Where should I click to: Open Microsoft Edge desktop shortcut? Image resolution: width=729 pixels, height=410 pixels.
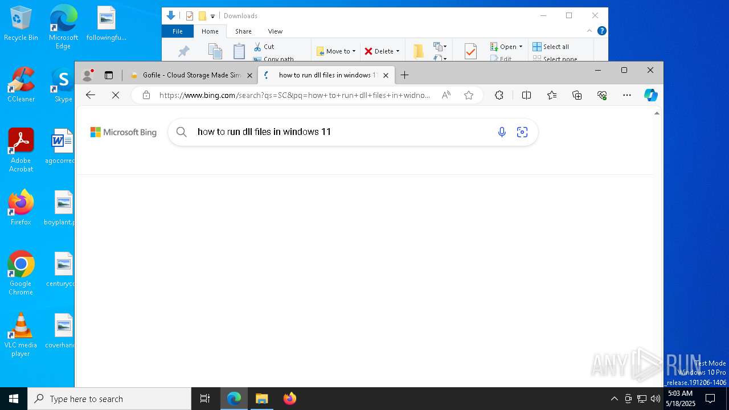[x=63, y=27]
